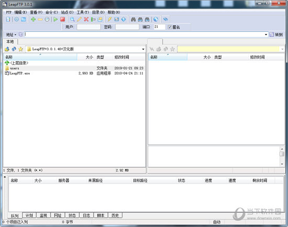Start transfer with the green play icon
This screenshot has height=227, width=288.
56,19
